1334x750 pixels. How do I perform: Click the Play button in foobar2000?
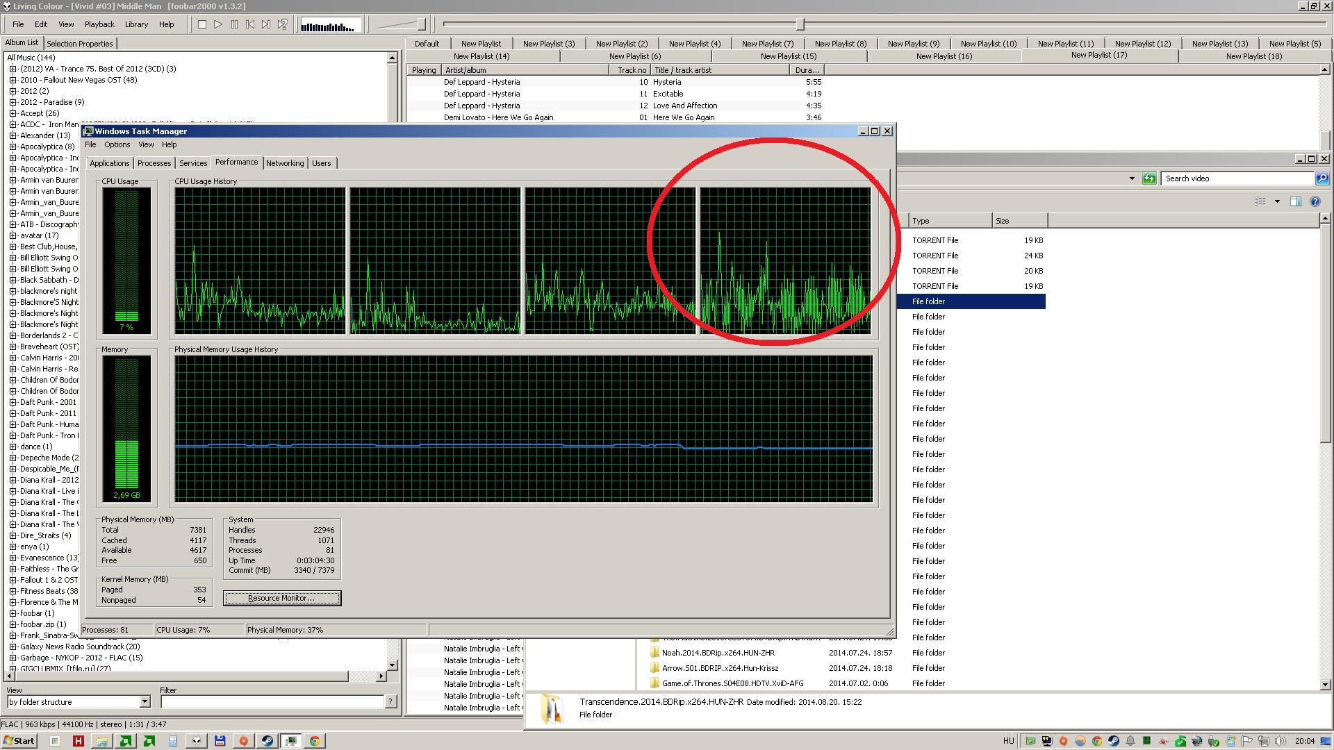click(218, 24)
